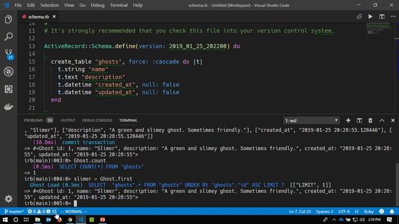The height and width of the screenshot is (224, 399).
Task: Open the '1: wsl' terminal selector dropdown
Action: pyautogui.click(x=312, y=120)
